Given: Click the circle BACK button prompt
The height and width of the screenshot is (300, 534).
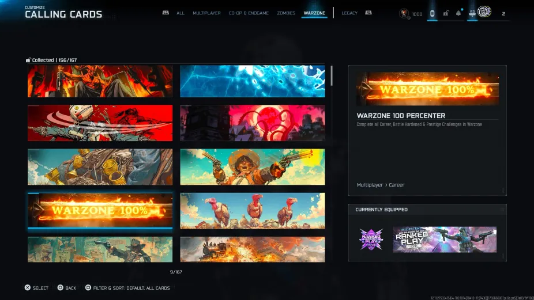Looking at the screenshot, I should coord(67,288).
